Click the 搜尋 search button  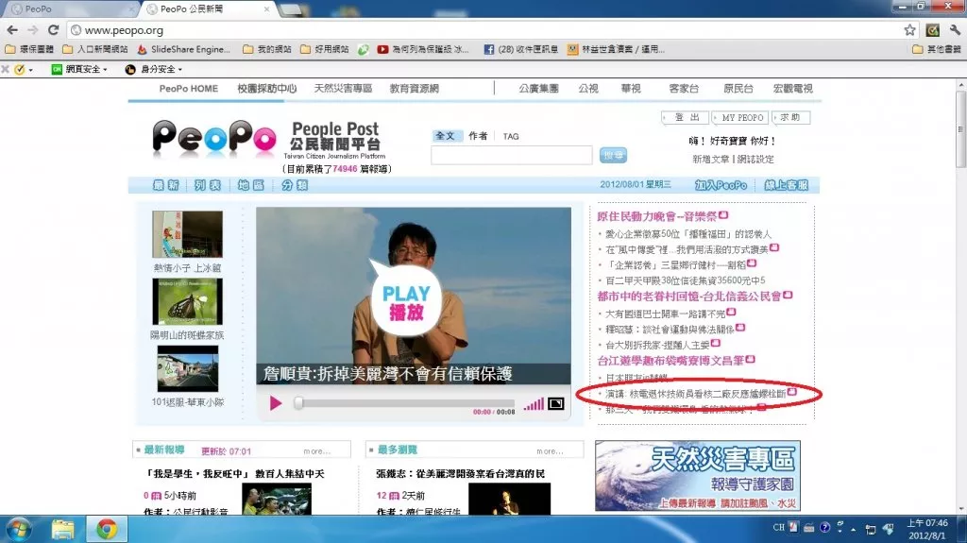613,156
